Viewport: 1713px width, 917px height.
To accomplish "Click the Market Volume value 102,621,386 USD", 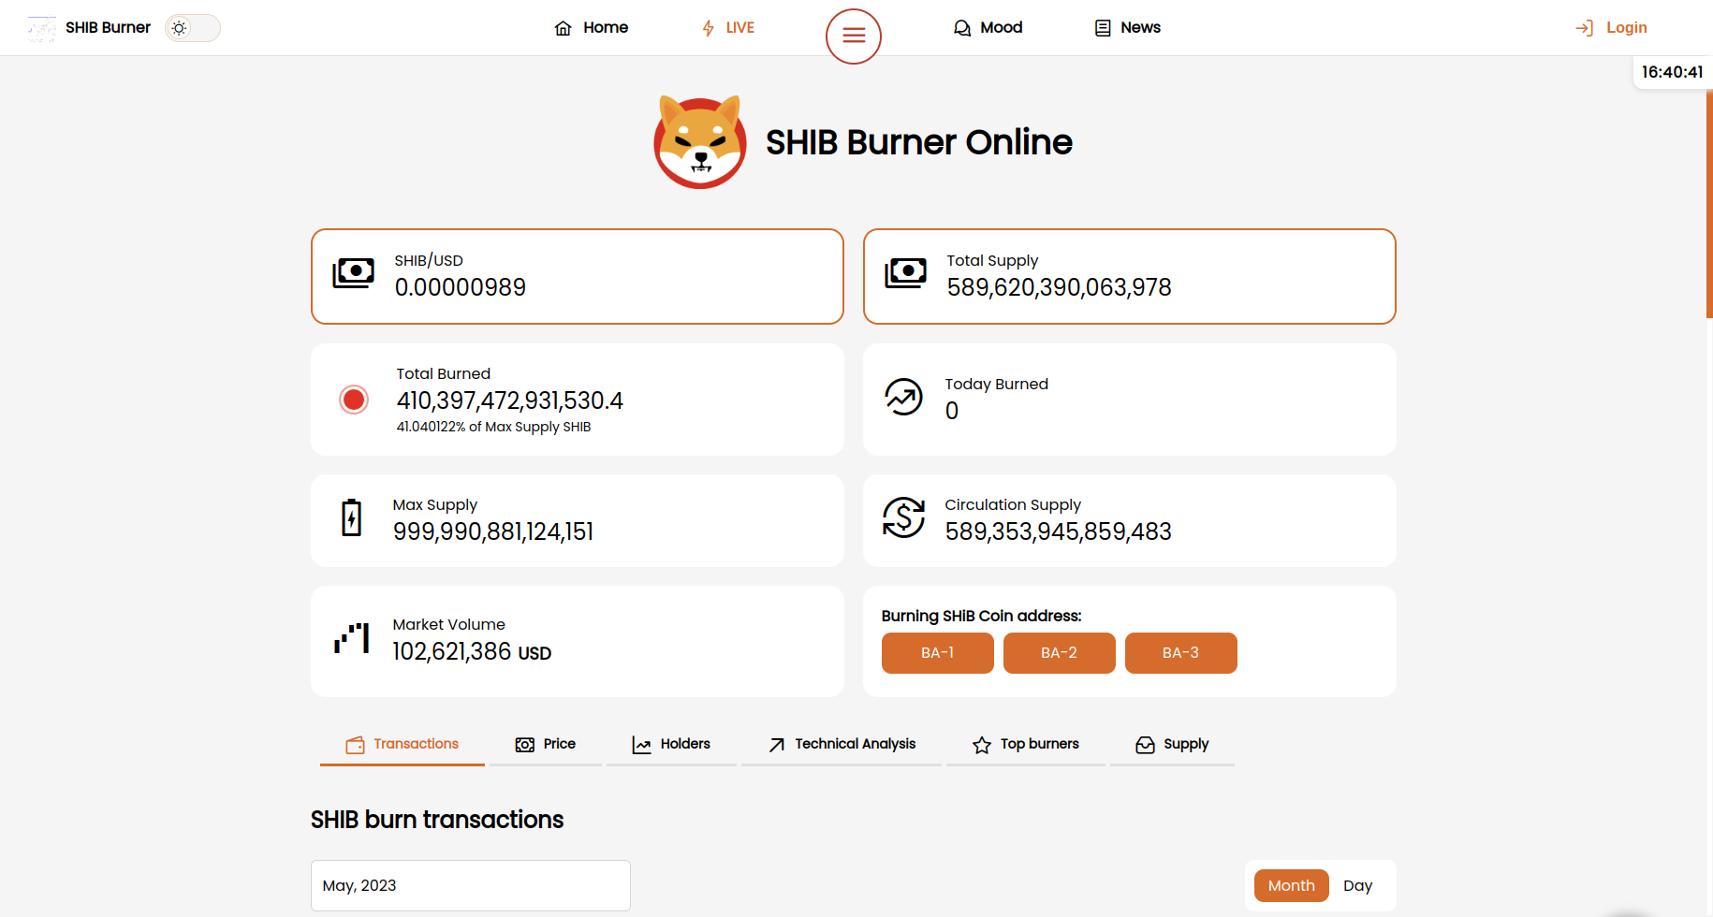I will (x=472, y=651).
